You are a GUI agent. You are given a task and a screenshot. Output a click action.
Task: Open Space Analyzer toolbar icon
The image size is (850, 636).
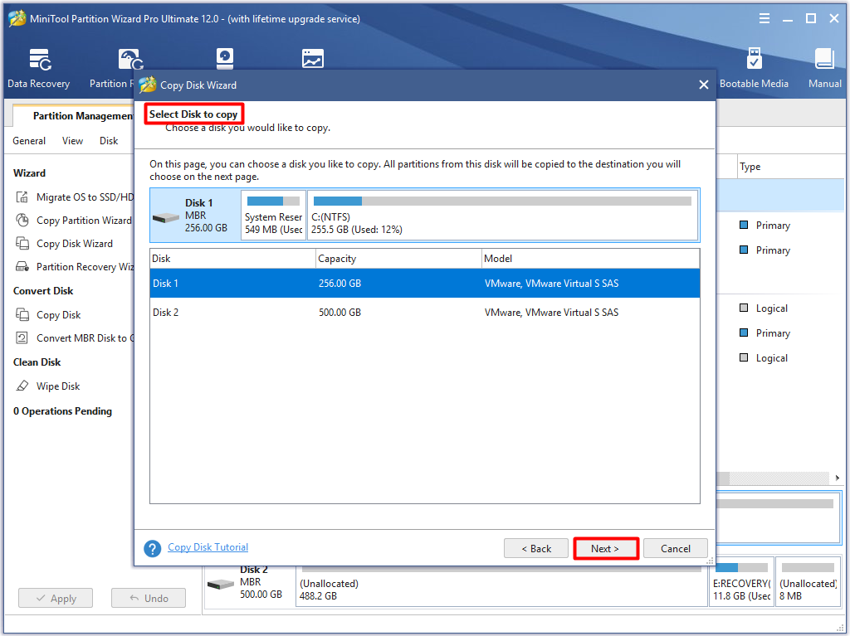(313, 59)
